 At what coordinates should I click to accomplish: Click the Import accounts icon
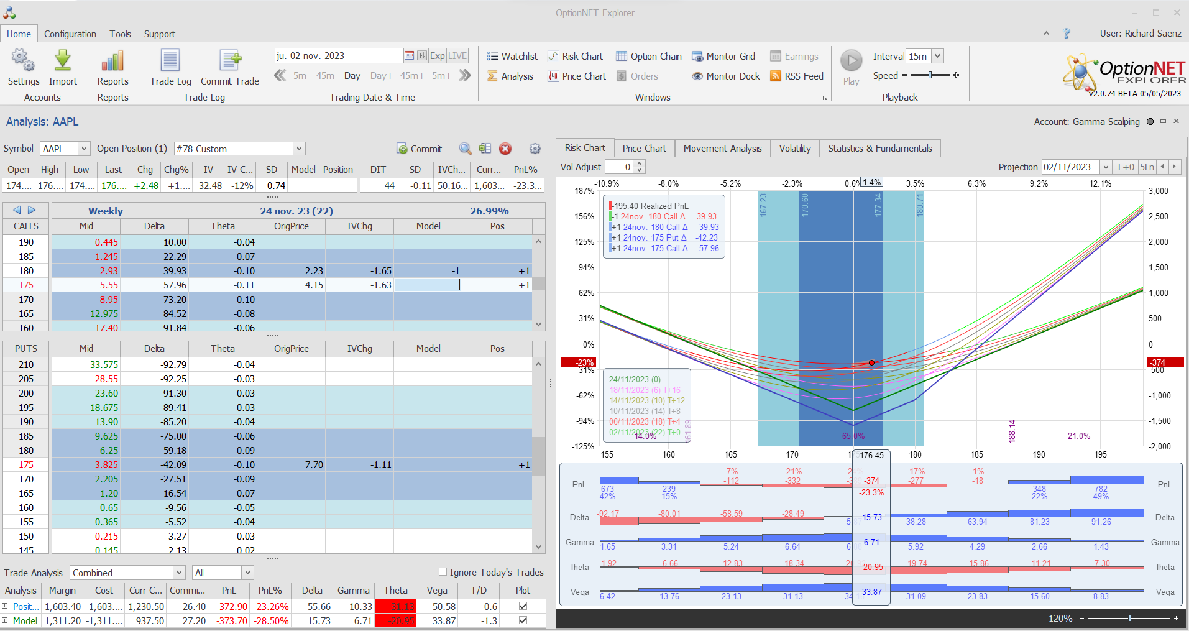coord(63,67)
